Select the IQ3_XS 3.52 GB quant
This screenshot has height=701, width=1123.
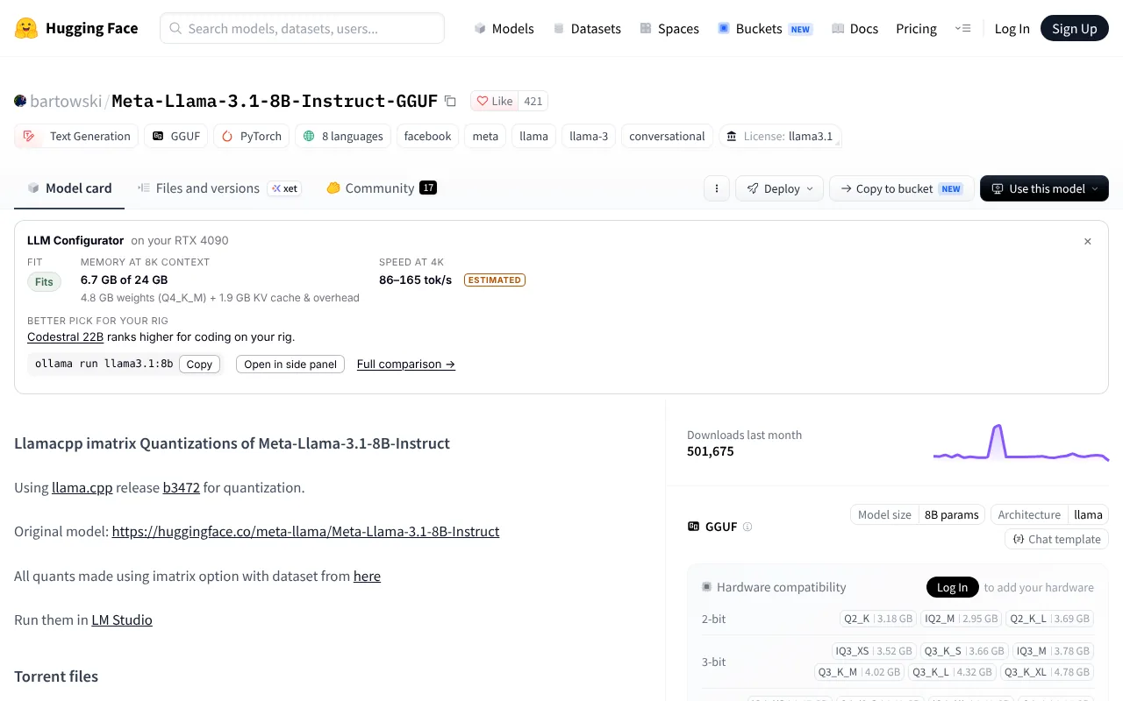click(x=874, y=651)
